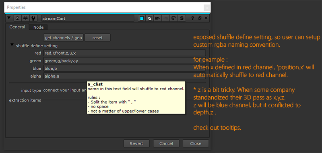Image resolution: width=322 pixels, height=153 pixels.
Task: Click the 'extraction items' label
Action: click(x=25, y=100)
